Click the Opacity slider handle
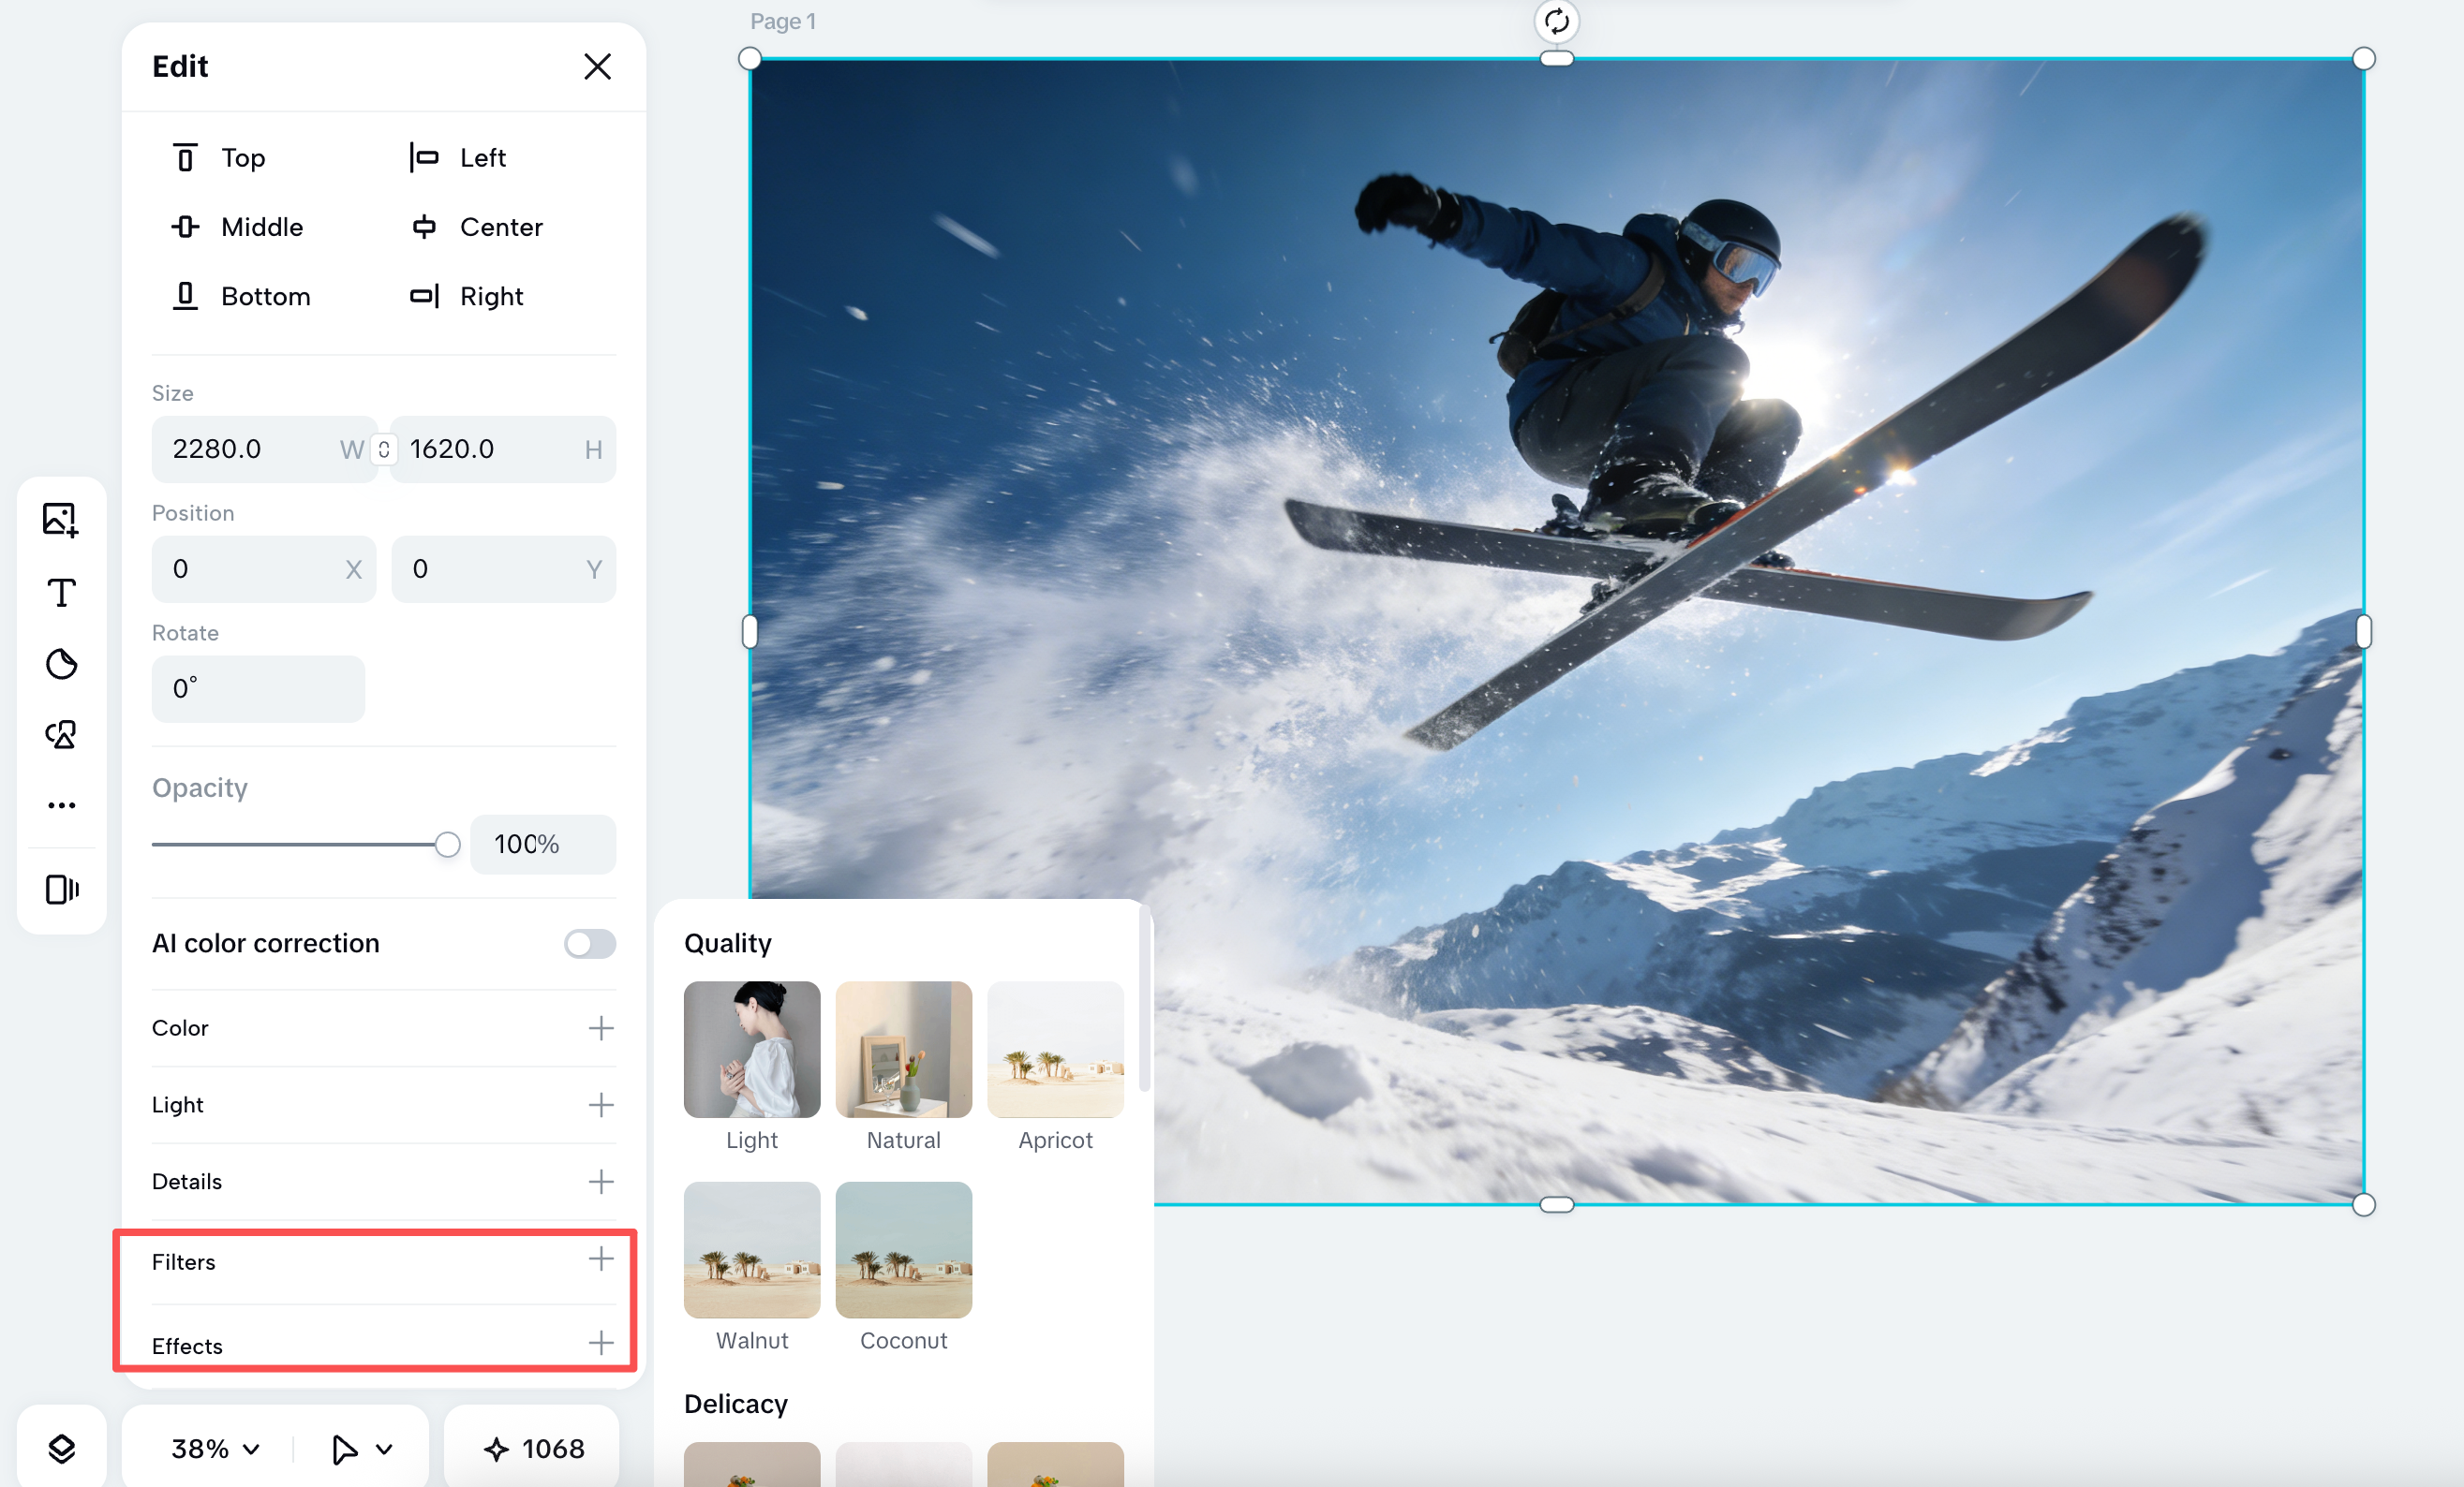This screenshot has width=2464, height=1487. [x=447, y=845]
